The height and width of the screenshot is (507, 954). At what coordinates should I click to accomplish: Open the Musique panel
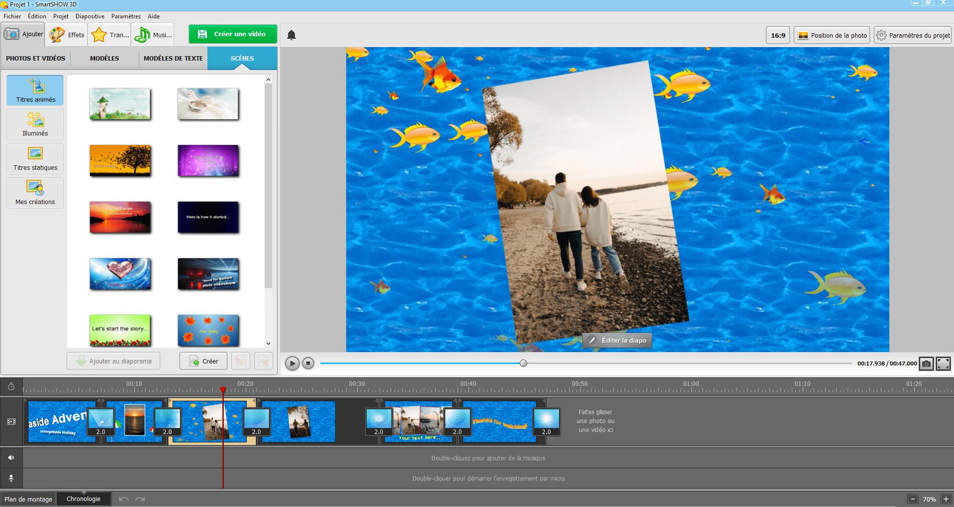[153, 34]
